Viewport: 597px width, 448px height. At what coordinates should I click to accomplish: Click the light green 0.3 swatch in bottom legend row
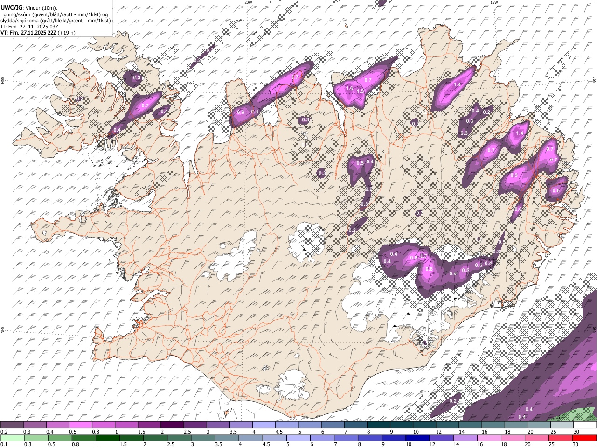coord(36,438)
